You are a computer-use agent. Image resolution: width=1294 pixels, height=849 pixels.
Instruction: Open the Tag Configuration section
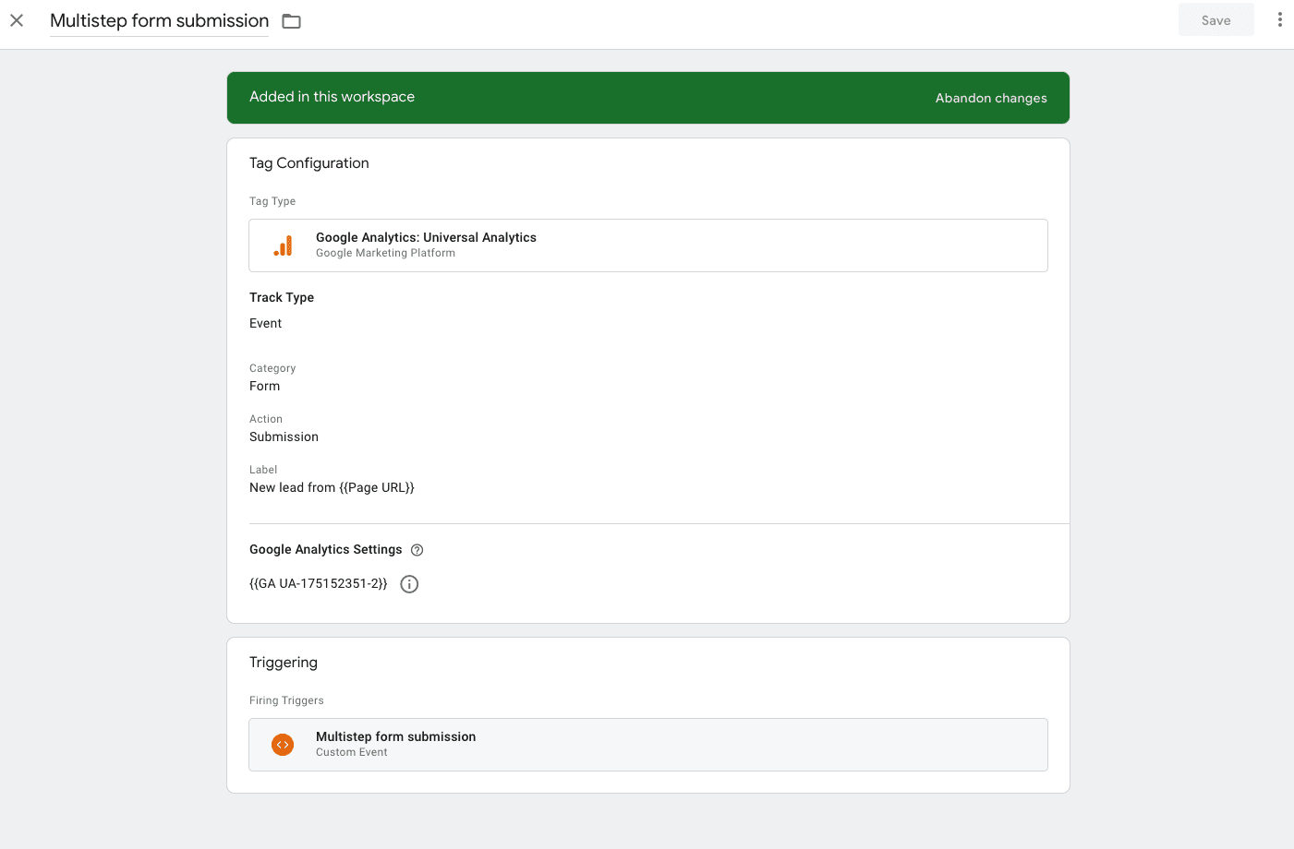tap(308, 162)
